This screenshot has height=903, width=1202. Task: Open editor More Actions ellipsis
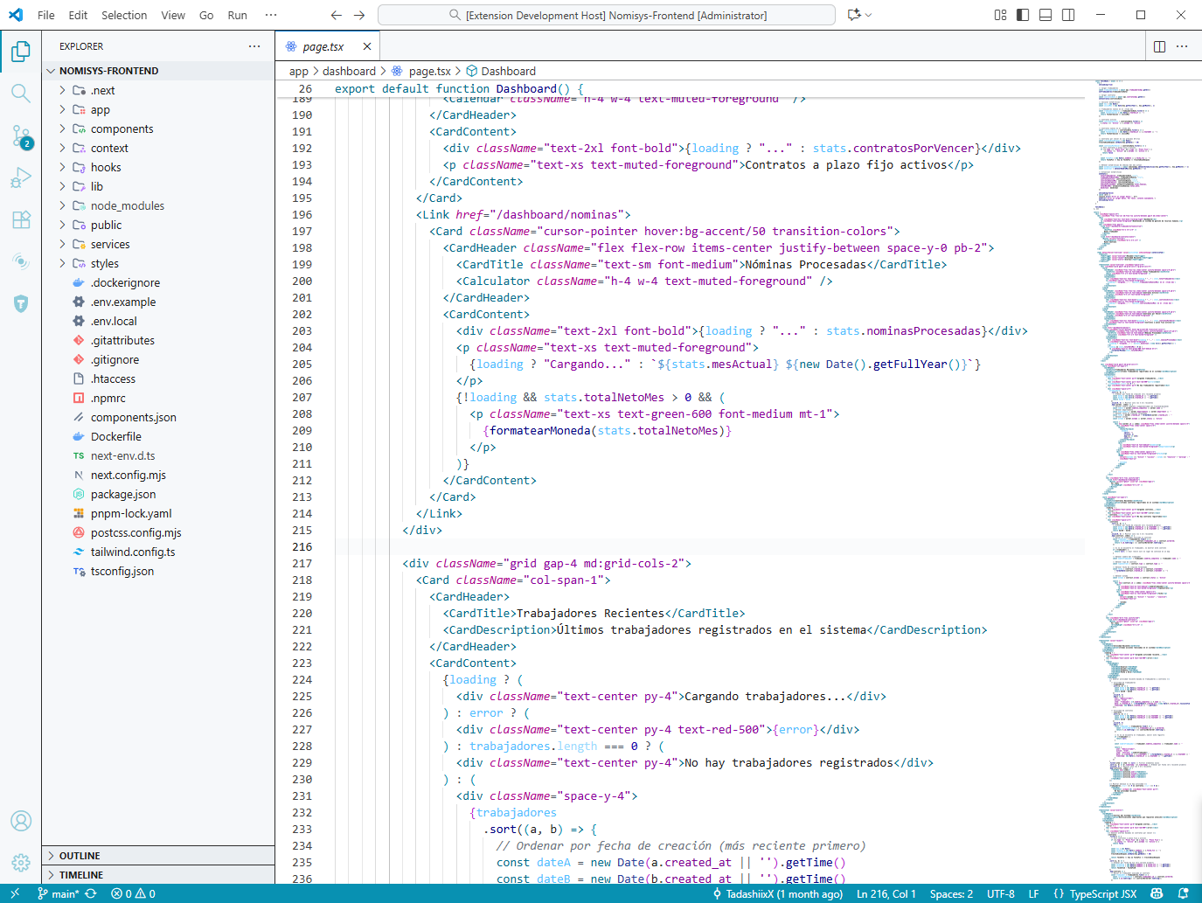tap(1182, 46)
